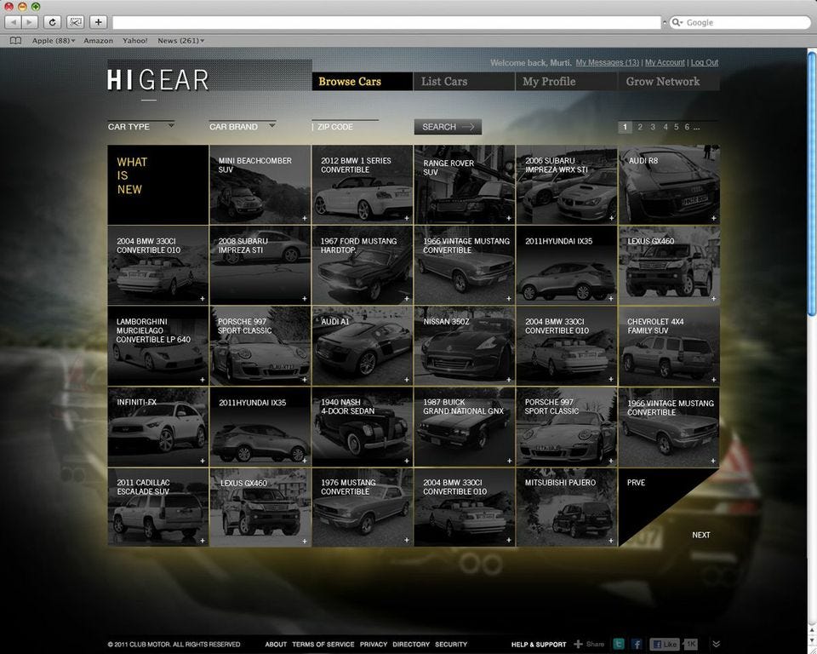Click the Zip Code input field
The width and height of the screenshot is (817, 654).
coord(345,126)
